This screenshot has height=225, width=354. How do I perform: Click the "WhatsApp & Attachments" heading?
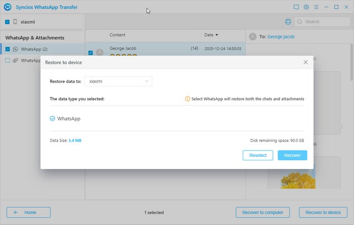click(35, 38)
